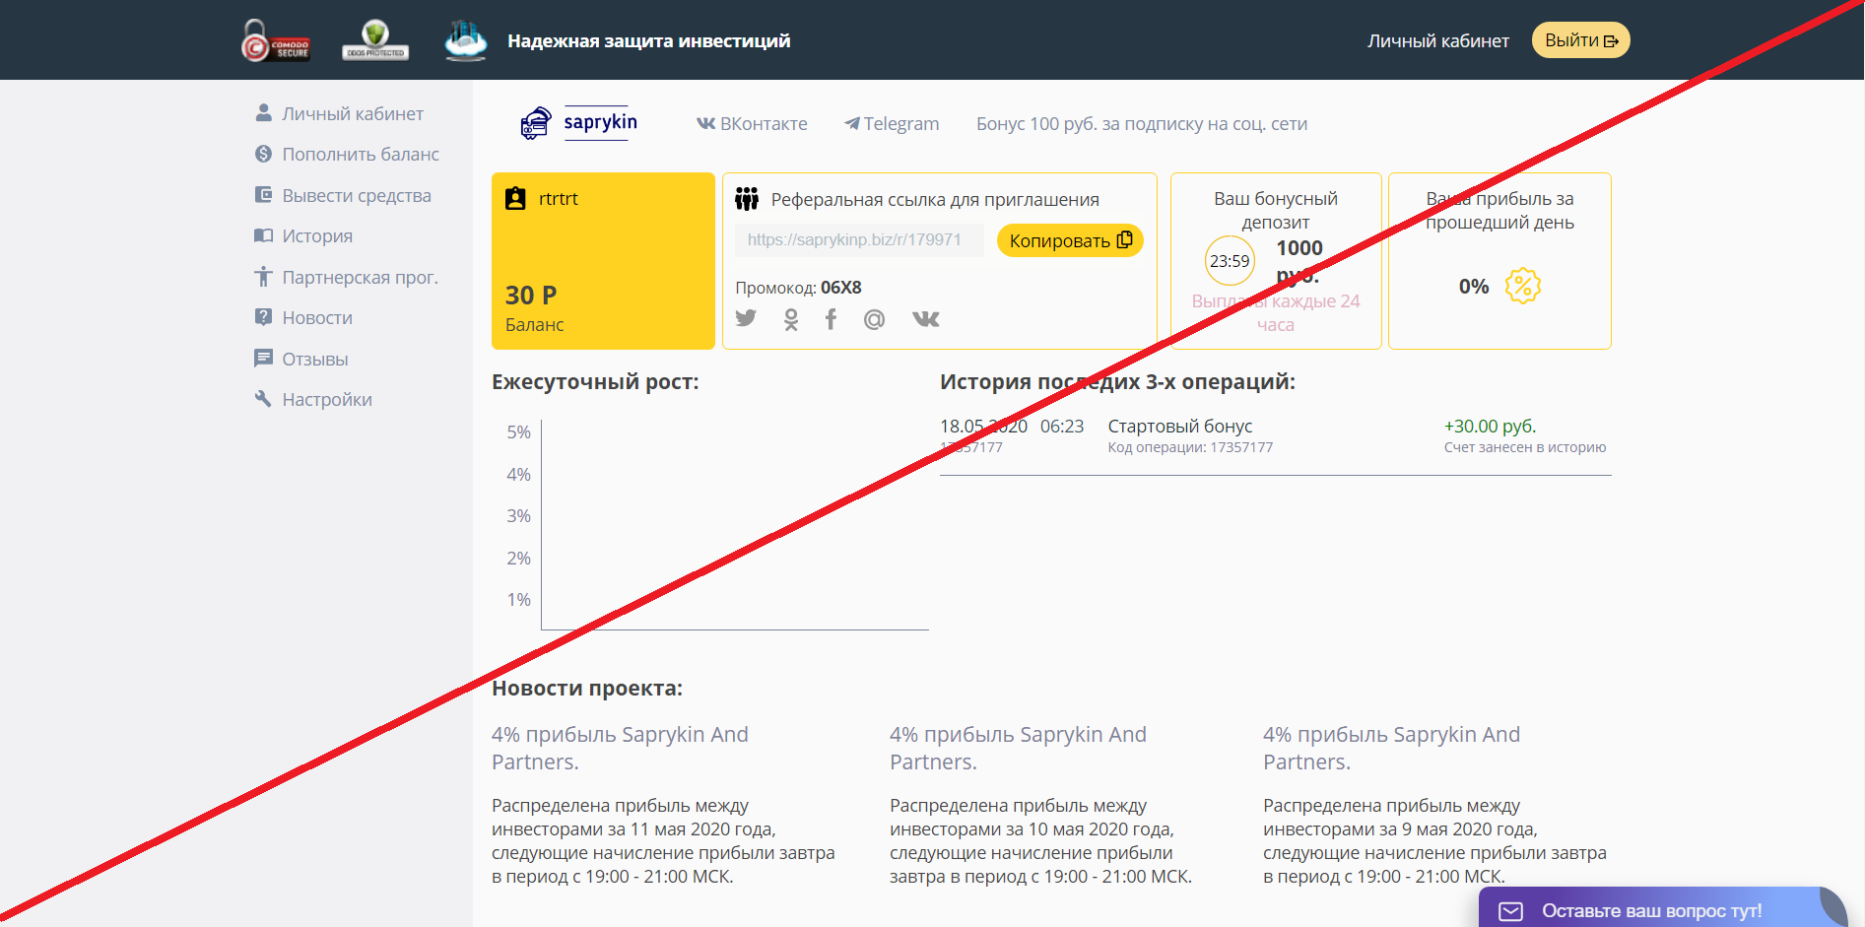
Task: Open news item about 10 мая 2020
Action: click(1041, 805)
